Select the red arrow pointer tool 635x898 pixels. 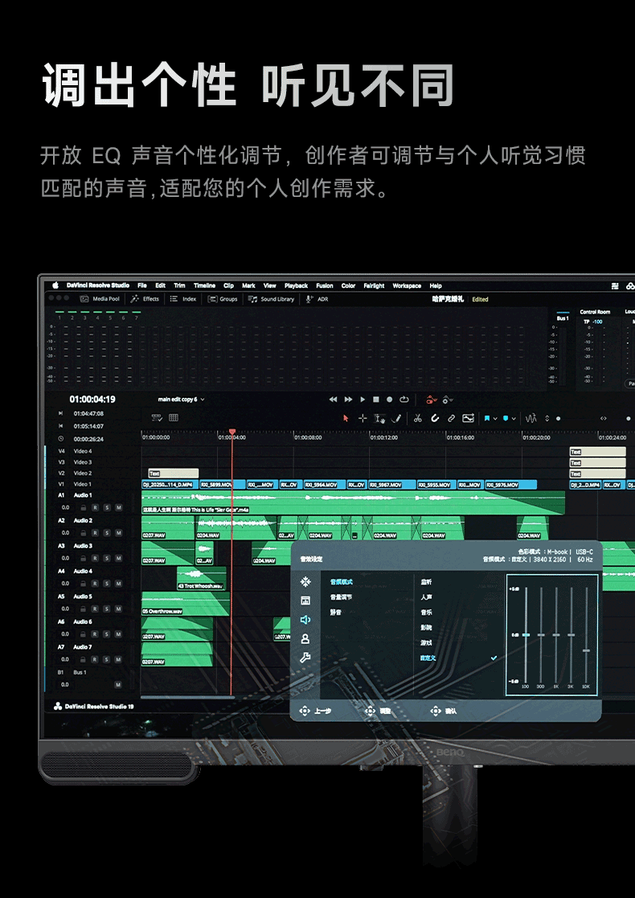pos(346,419)
